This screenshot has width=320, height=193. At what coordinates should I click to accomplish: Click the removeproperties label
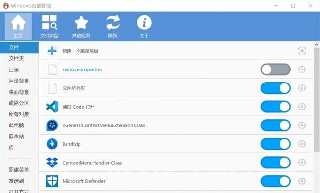[82, 69]
